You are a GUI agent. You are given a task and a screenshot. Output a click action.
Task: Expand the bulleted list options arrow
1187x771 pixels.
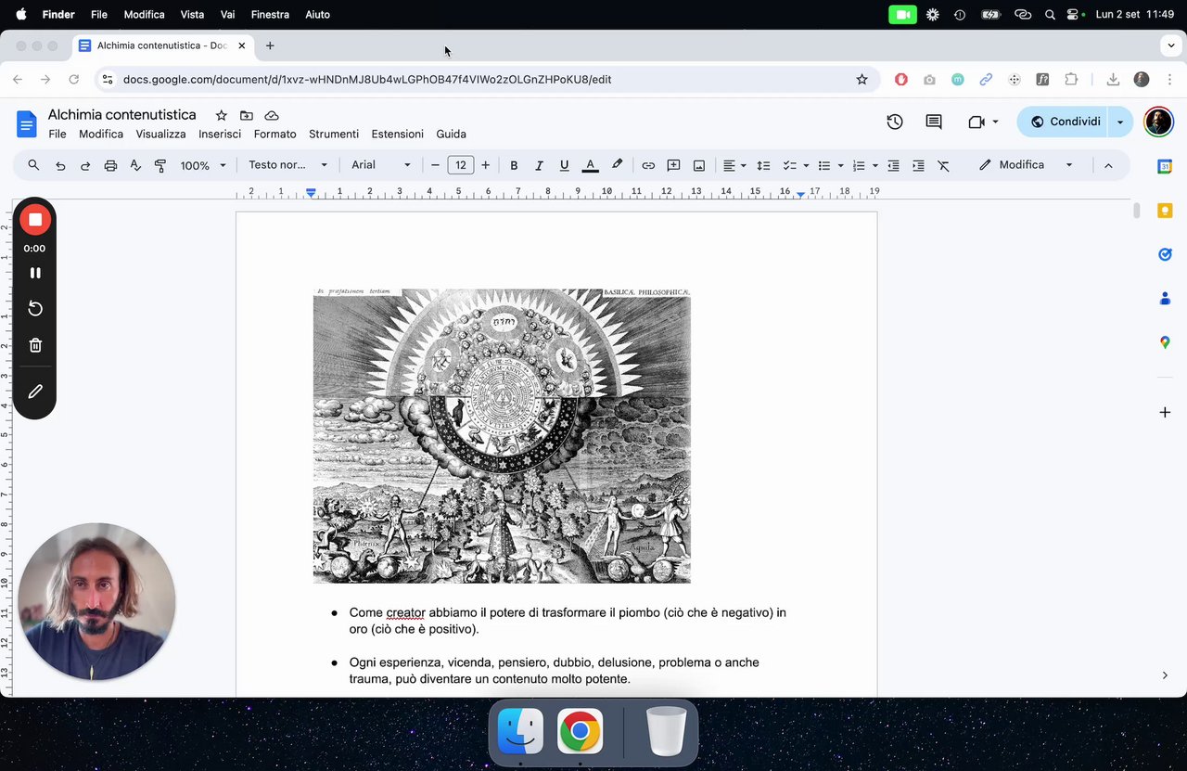click(840, 165)
